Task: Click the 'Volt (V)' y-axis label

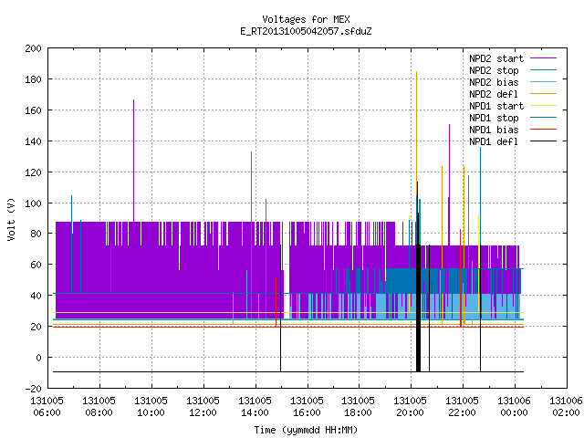Action: [x=11, y=220]
